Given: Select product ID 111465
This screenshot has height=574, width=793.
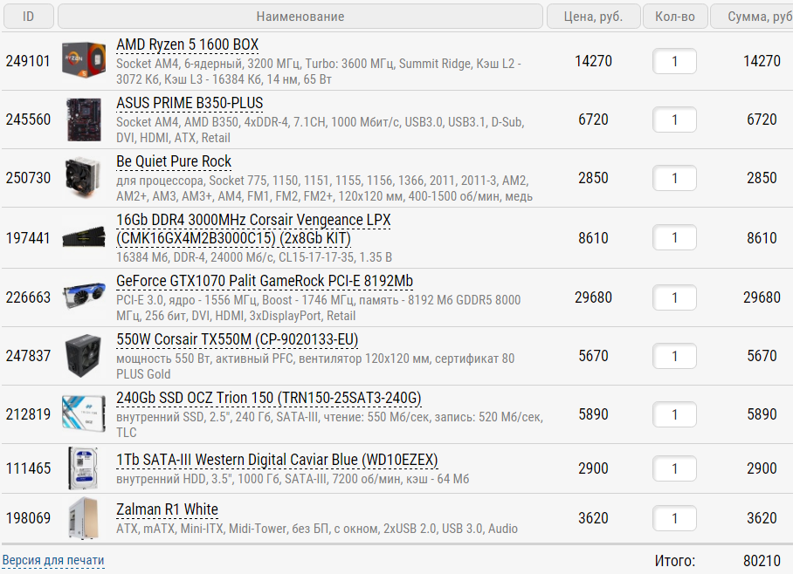Looking at the screenshot, I should tap(28, 469).
